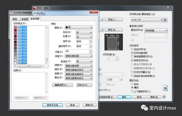The height and width of the screenshot is (116, 182).
Task: Switch to the 常规 tab
Action: 16,19
